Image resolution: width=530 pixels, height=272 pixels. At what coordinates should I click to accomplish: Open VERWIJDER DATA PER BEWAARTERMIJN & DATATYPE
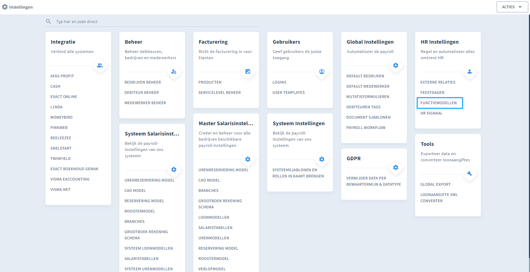tap(374, 181)
